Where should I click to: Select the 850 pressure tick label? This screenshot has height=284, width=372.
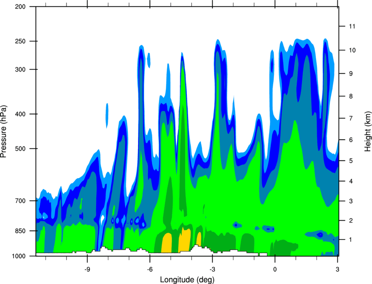[x=21, y=231]
